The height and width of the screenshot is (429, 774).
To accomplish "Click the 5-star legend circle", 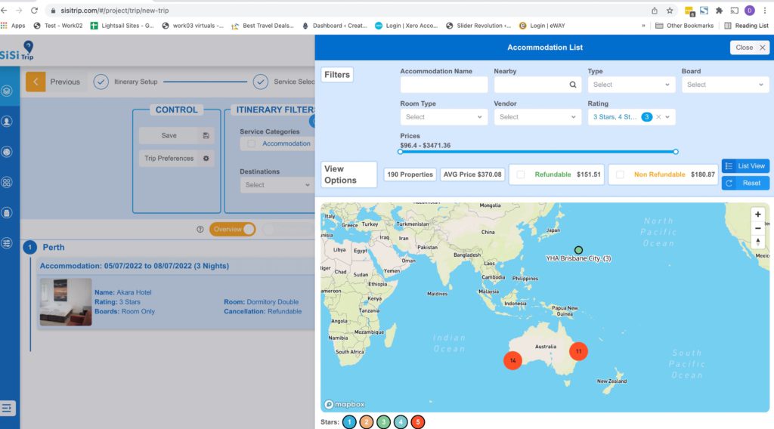I will coord(418,422).
